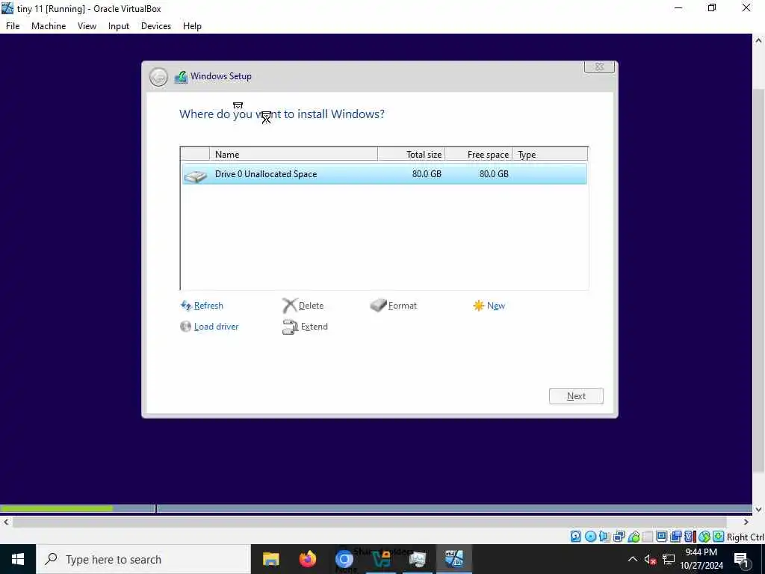Click the Extend partition icon
The height and width of the screenshot is (574, 765).
[x=290, y=327]
